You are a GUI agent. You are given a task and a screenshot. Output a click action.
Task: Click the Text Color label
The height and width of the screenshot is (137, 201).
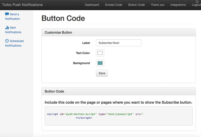click(x=83, y=53)
